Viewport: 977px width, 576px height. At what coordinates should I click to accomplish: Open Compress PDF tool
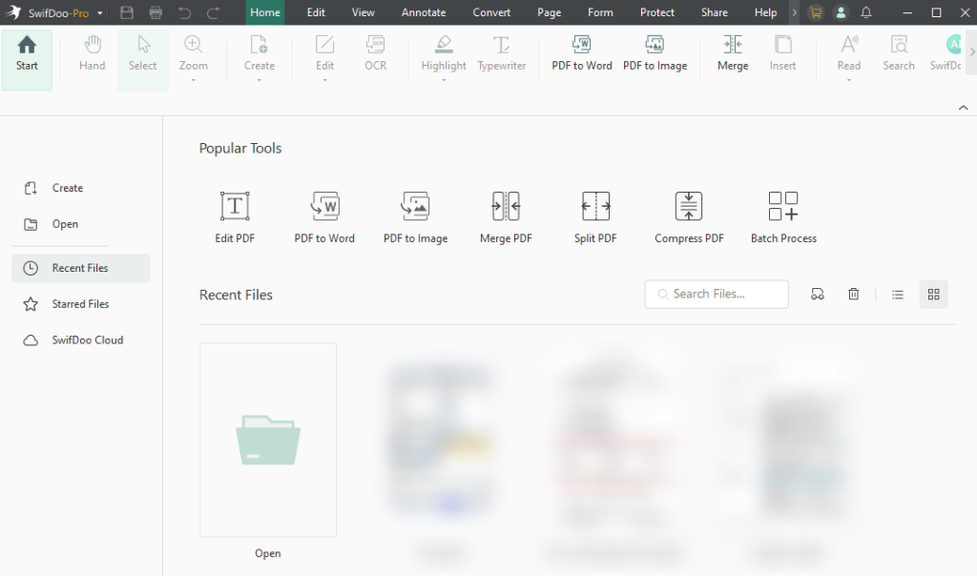689,217
